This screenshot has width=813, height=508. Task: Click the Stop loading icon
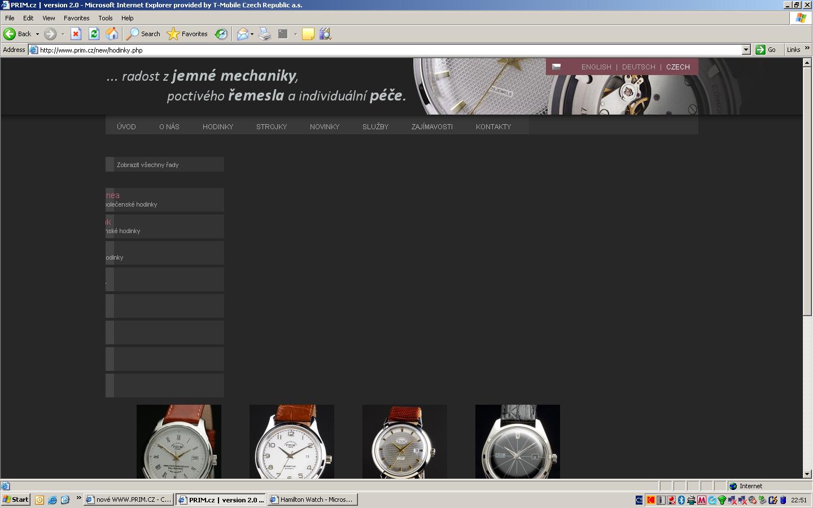pos(76,34)
